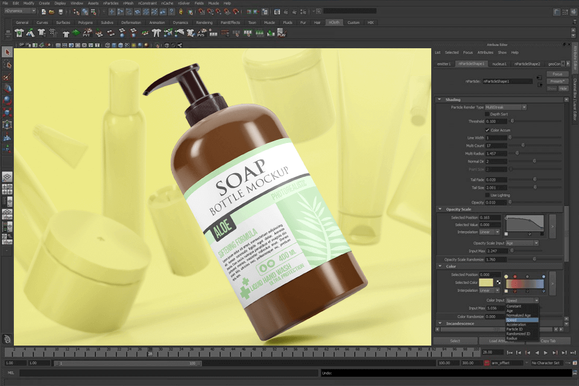Enable the Use Lighting checkbox
Image resolution: width=579 pixels, height=386 pixels.
487,195
